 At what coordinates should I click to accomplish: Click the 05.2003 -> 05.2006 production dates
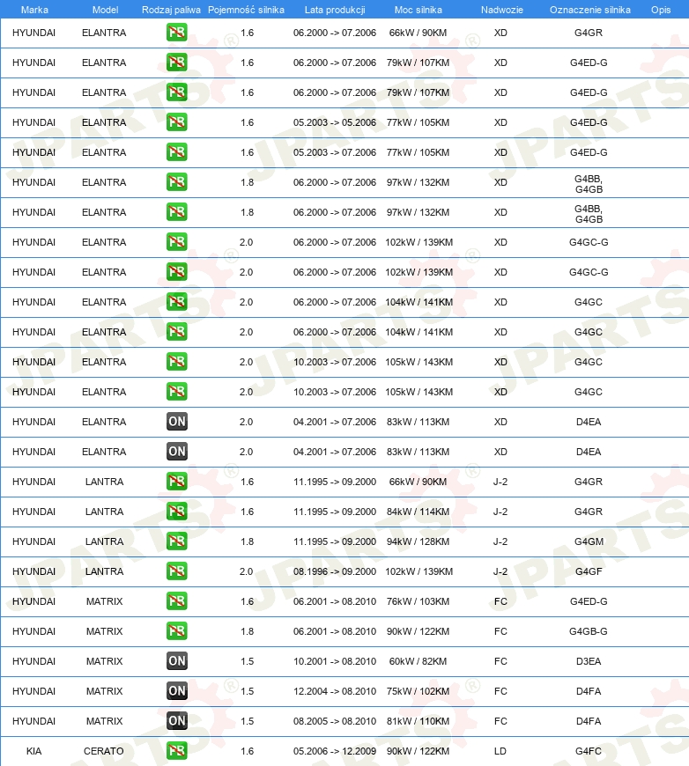[x=335, y=122]
